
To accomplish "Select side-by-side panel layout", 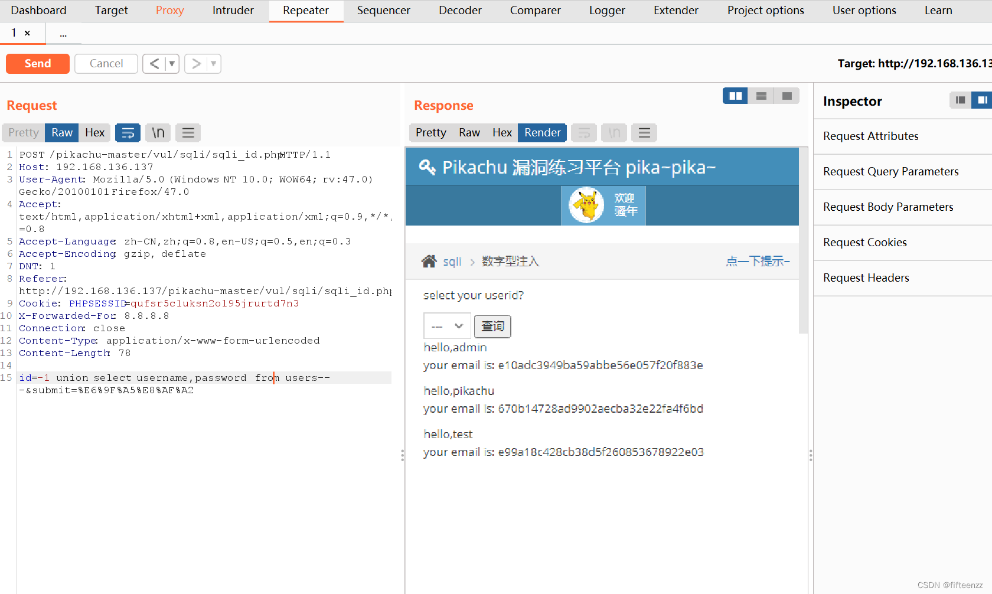I will coord(736,96).
